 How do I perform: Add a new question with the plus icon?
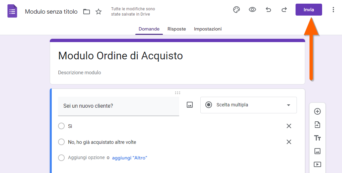point(317,111)
